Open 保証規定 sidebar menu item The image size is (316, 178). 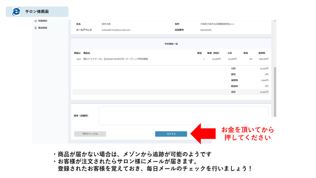42,28
